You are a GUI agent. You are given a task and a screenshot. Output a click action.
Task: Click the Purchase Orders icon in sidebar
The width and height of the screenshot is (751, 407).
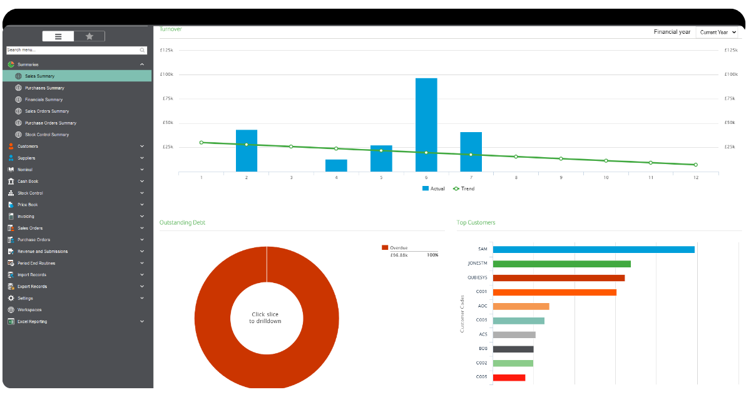pos(11,240)
